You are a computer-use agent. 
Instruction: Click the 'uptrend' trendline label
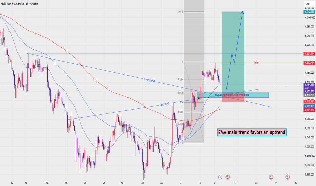coord(164,104)
